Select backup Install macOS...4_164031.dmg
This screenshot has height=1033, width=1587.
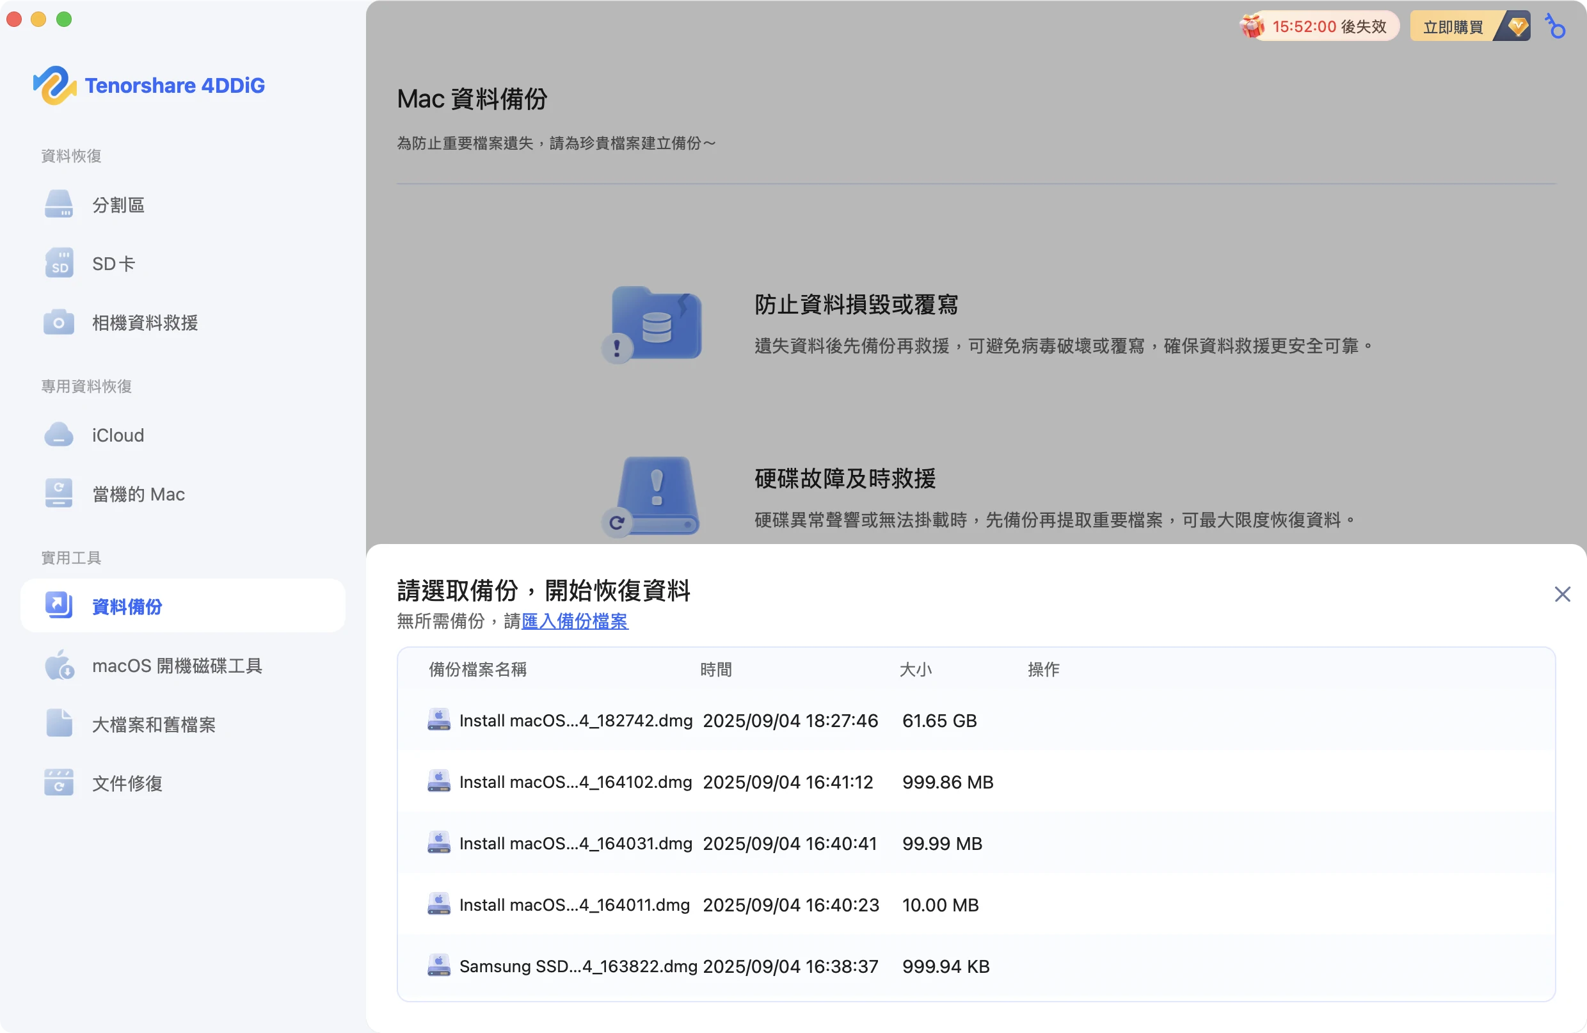point(977,843)
